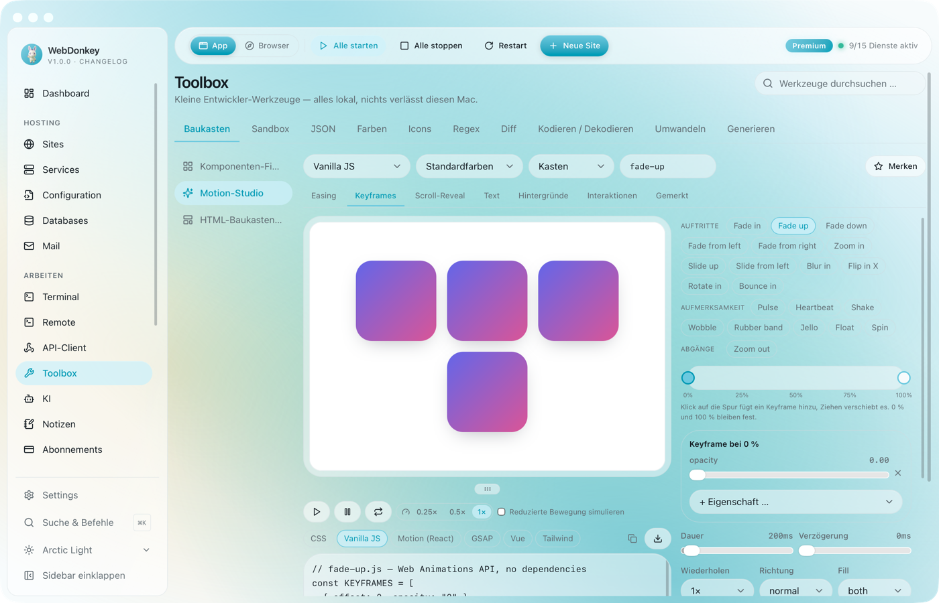Open Dashboard in the sidebar

click(x=84, y=93)
